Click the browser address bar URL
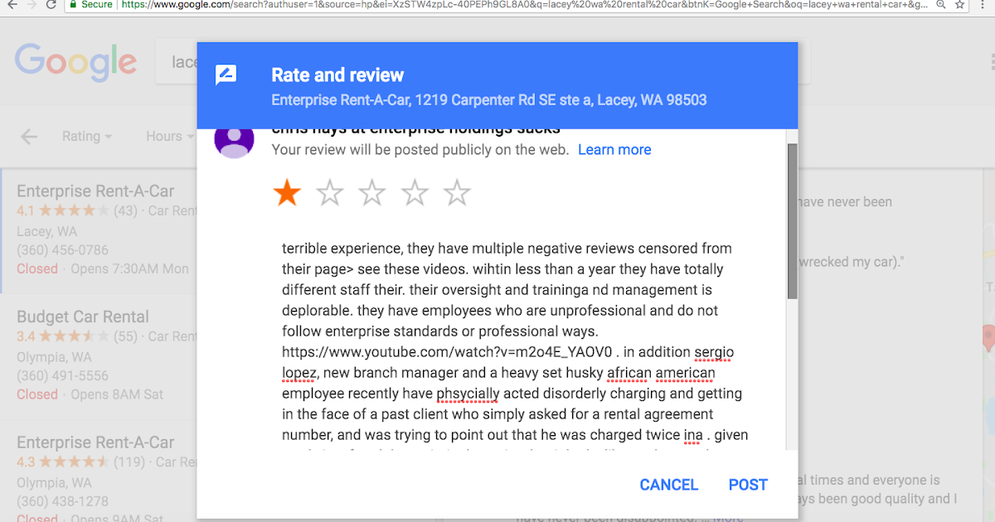 click(x=498, y=5)
